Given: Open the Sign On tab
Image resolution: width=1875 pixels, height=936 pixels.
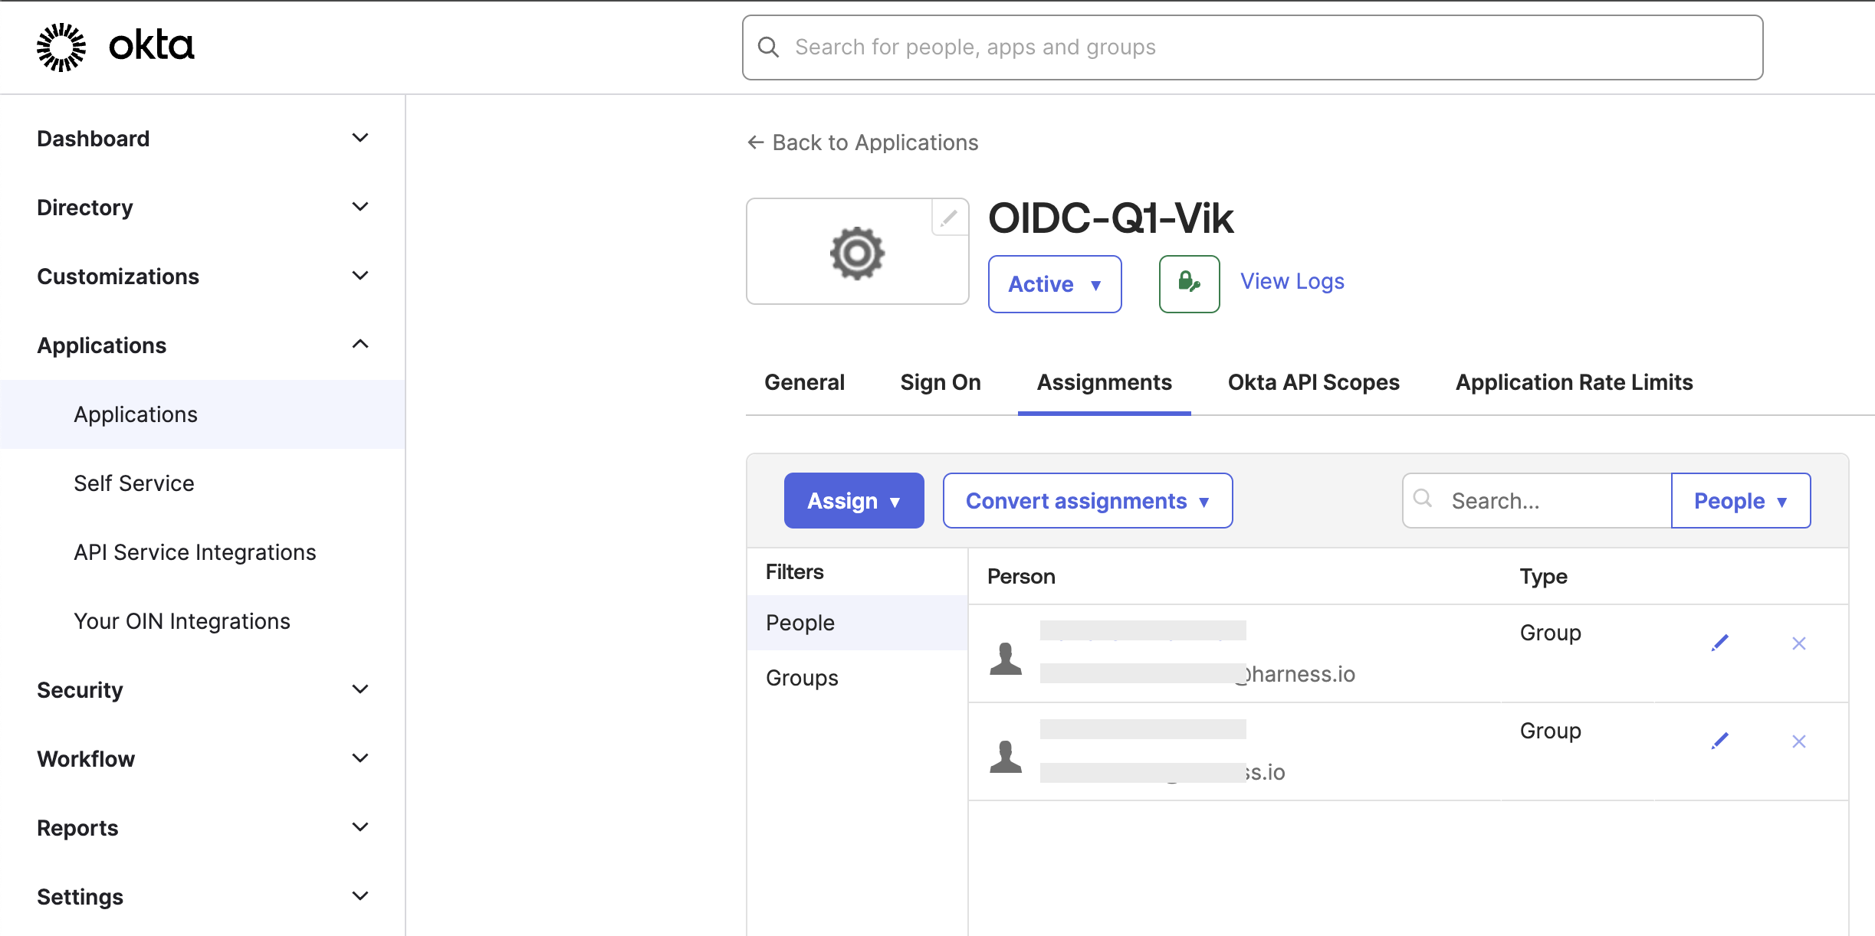Looking at the screenshot, I should pyautogui.click(x=941, y=382).
